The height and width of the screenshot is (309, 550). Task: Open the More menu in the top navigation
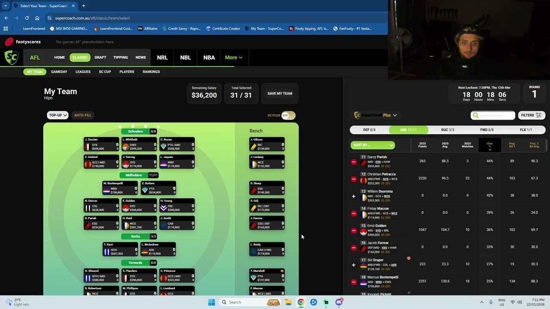233,58
